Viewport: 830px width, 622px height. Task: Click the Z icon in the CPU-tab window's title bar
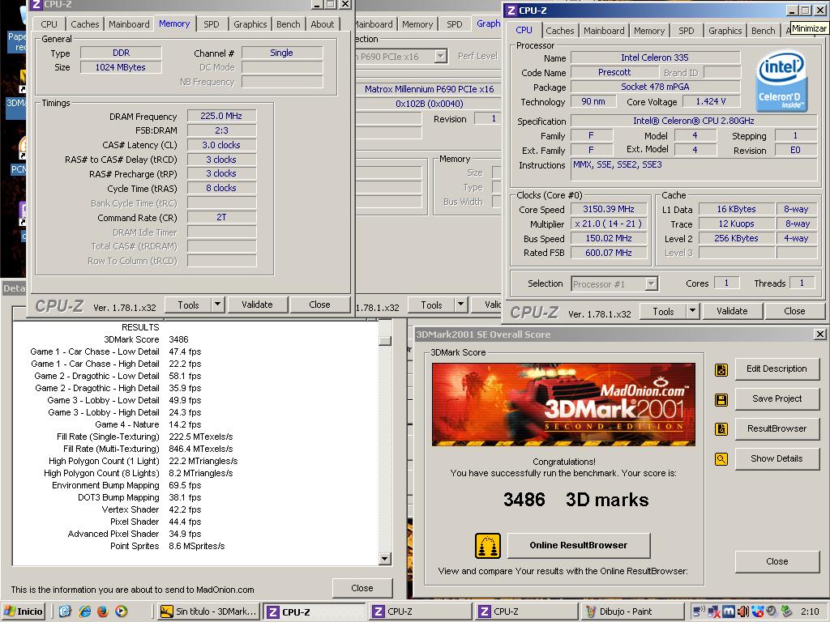[511, 11]
